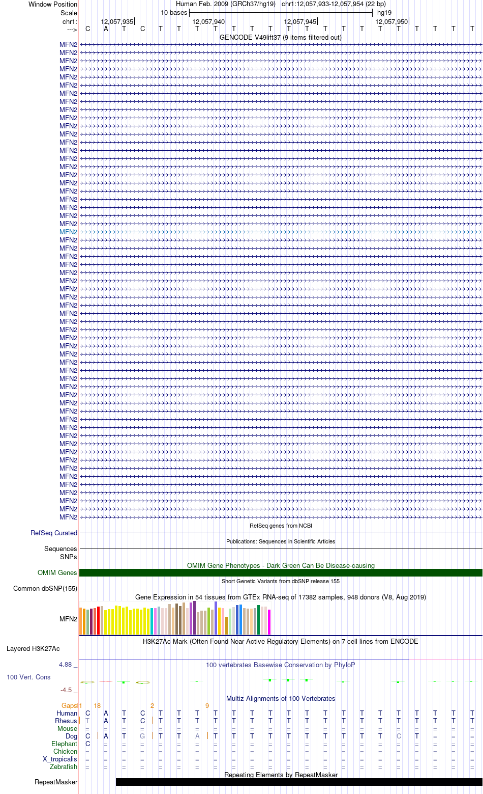
Task: Click the magenta bar in GTEx chart
Action: (269, 622)
